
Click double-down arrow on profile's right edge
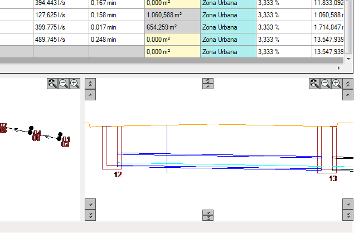click(348, 215)
